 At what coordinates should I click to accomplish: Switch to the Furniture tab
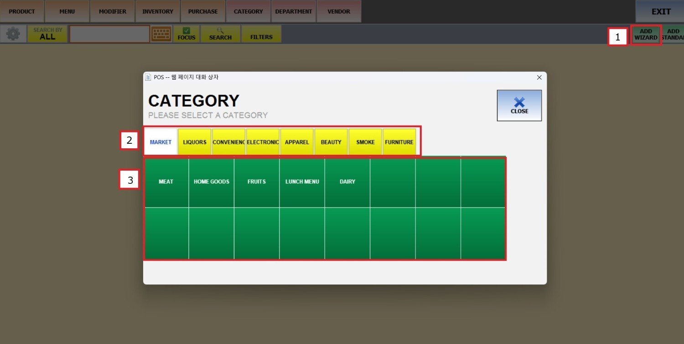399,142
